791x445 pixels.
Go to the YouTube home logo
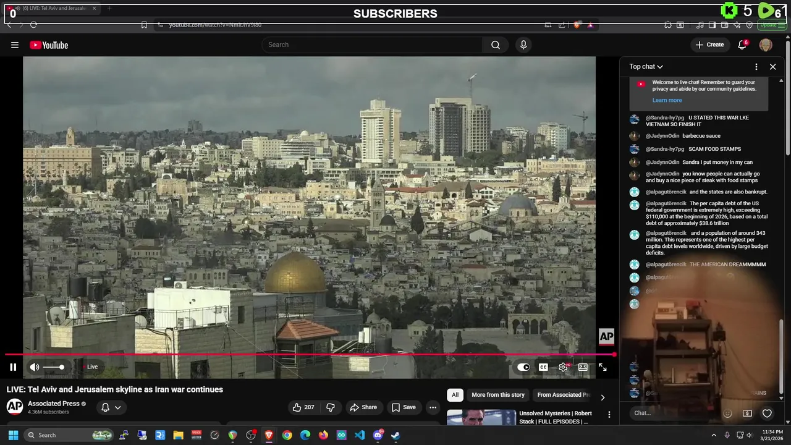click(x=49, y=45)
